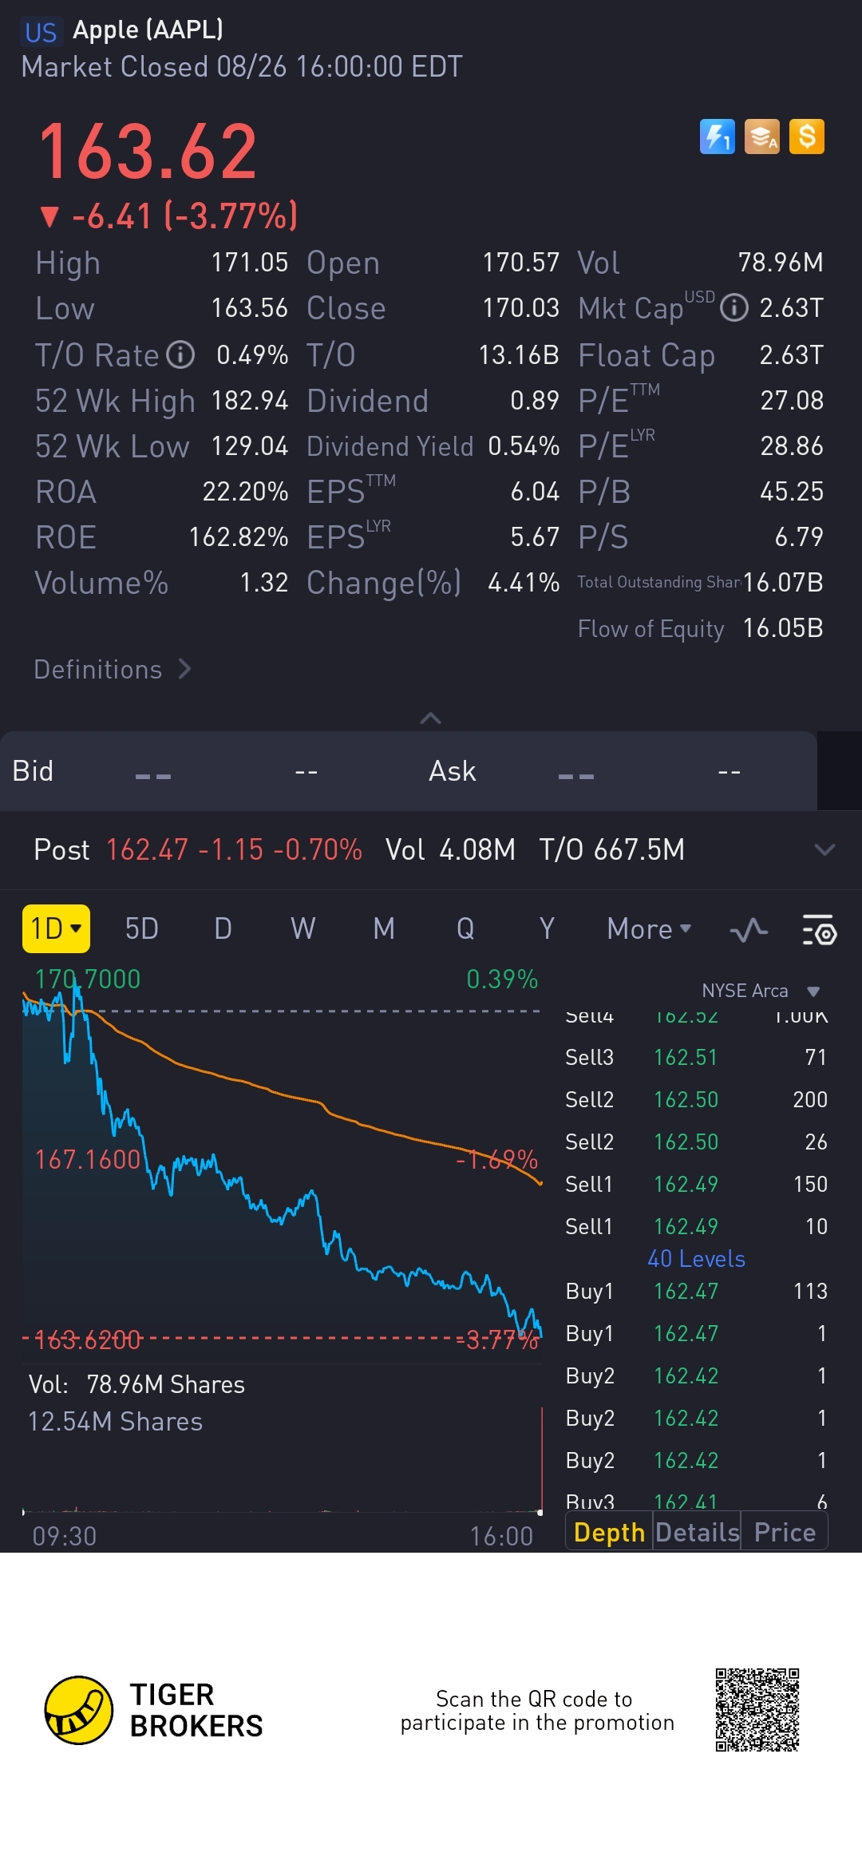Switch chart to 5D
Image resolution: width=862 pixels, height=1868 pixels.
click(x=142, y=928)
